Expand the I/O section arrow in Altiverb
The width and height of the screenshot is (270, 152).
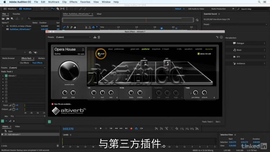117,98
